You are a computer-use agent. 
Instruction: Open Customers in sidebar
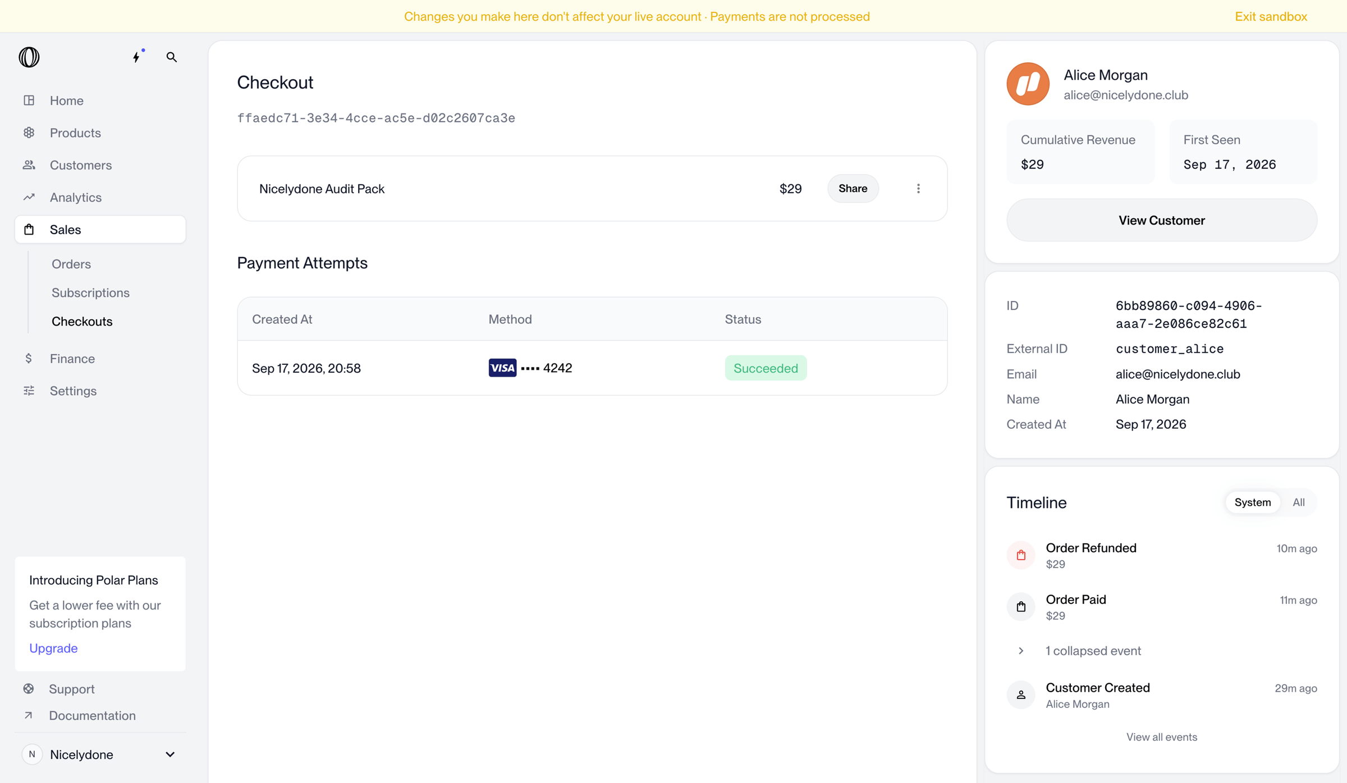click(x=81, y=165)
